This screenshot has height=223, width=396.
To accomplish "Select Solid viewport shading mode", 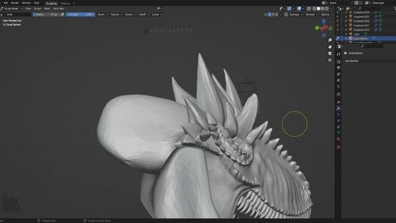I will click(319, 8).
